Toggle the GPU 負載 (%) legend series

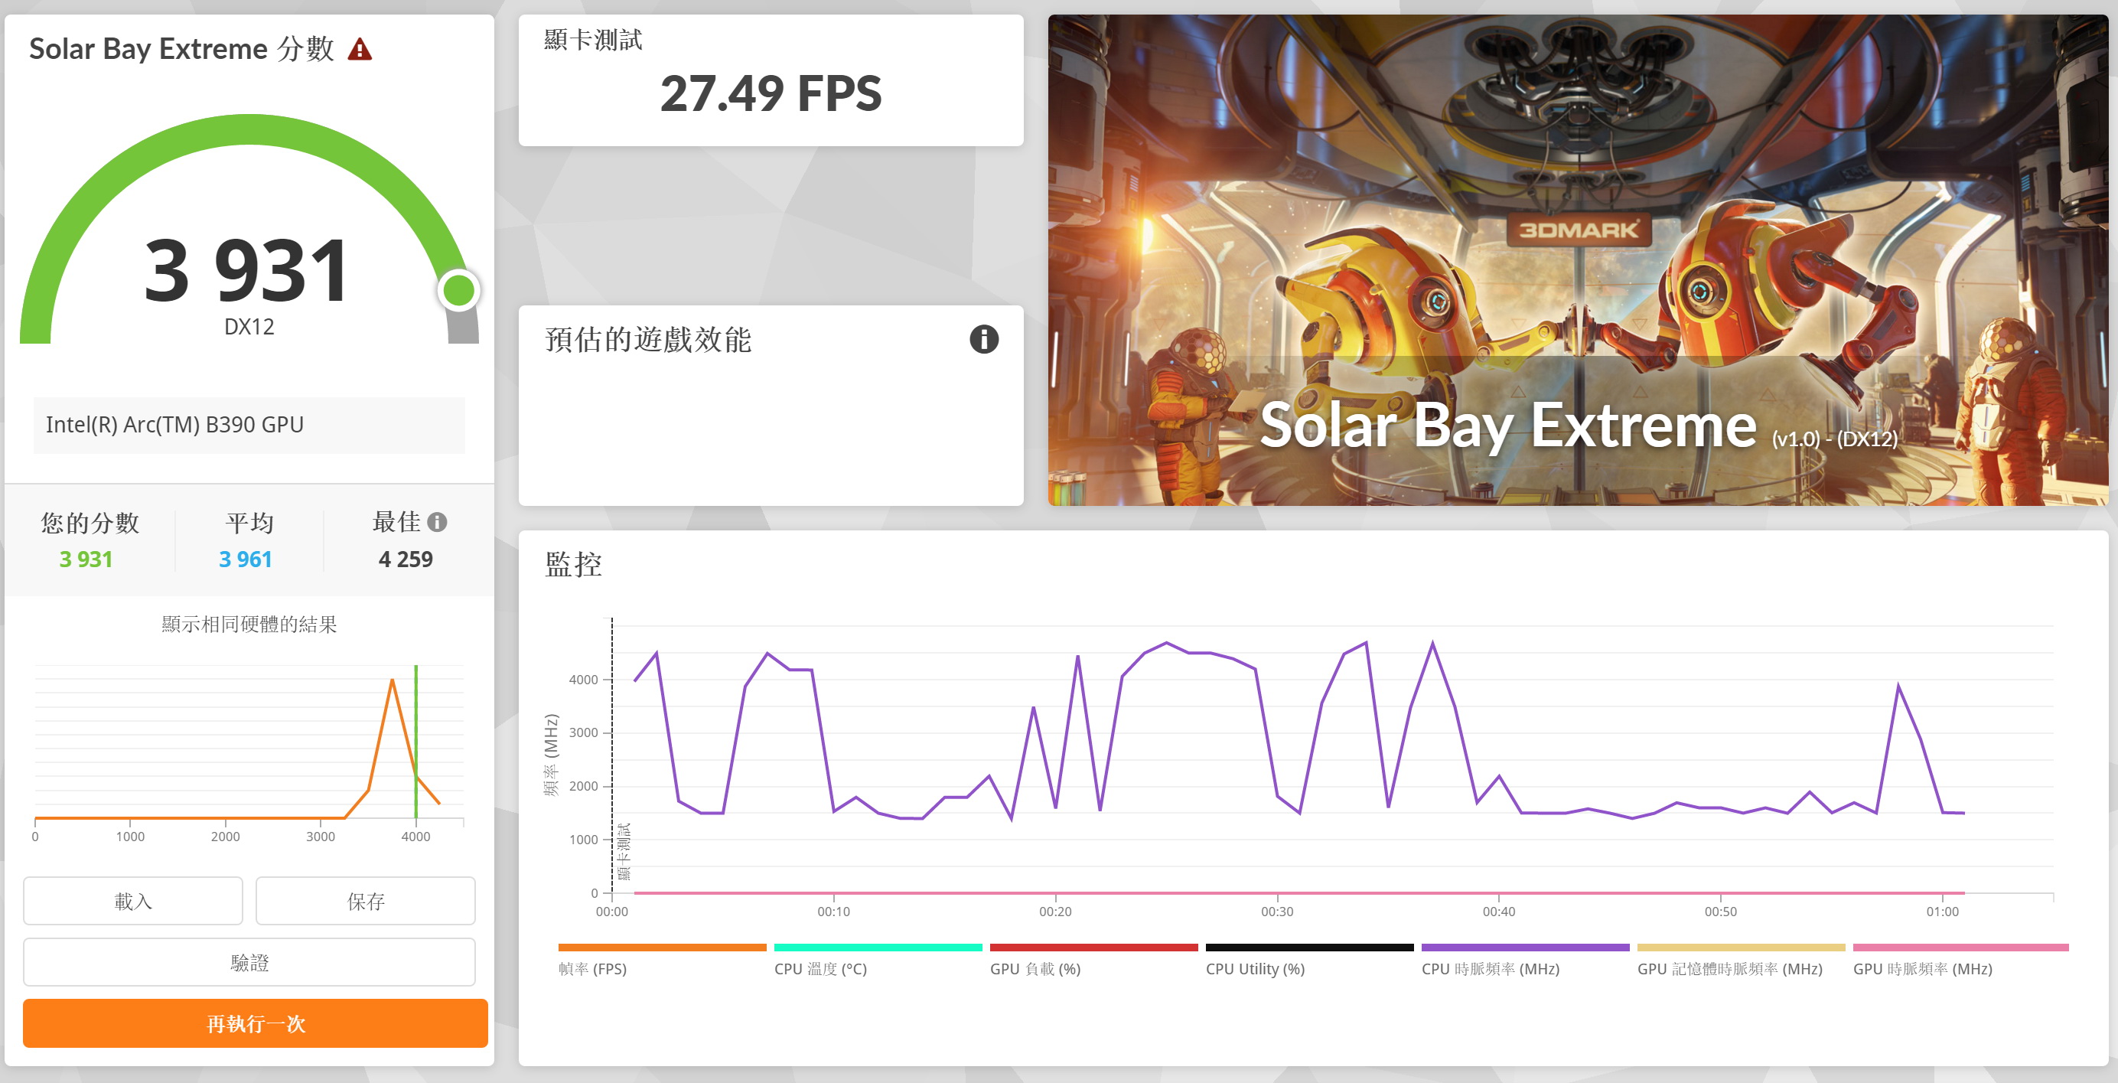click(x=1035, y=969)
